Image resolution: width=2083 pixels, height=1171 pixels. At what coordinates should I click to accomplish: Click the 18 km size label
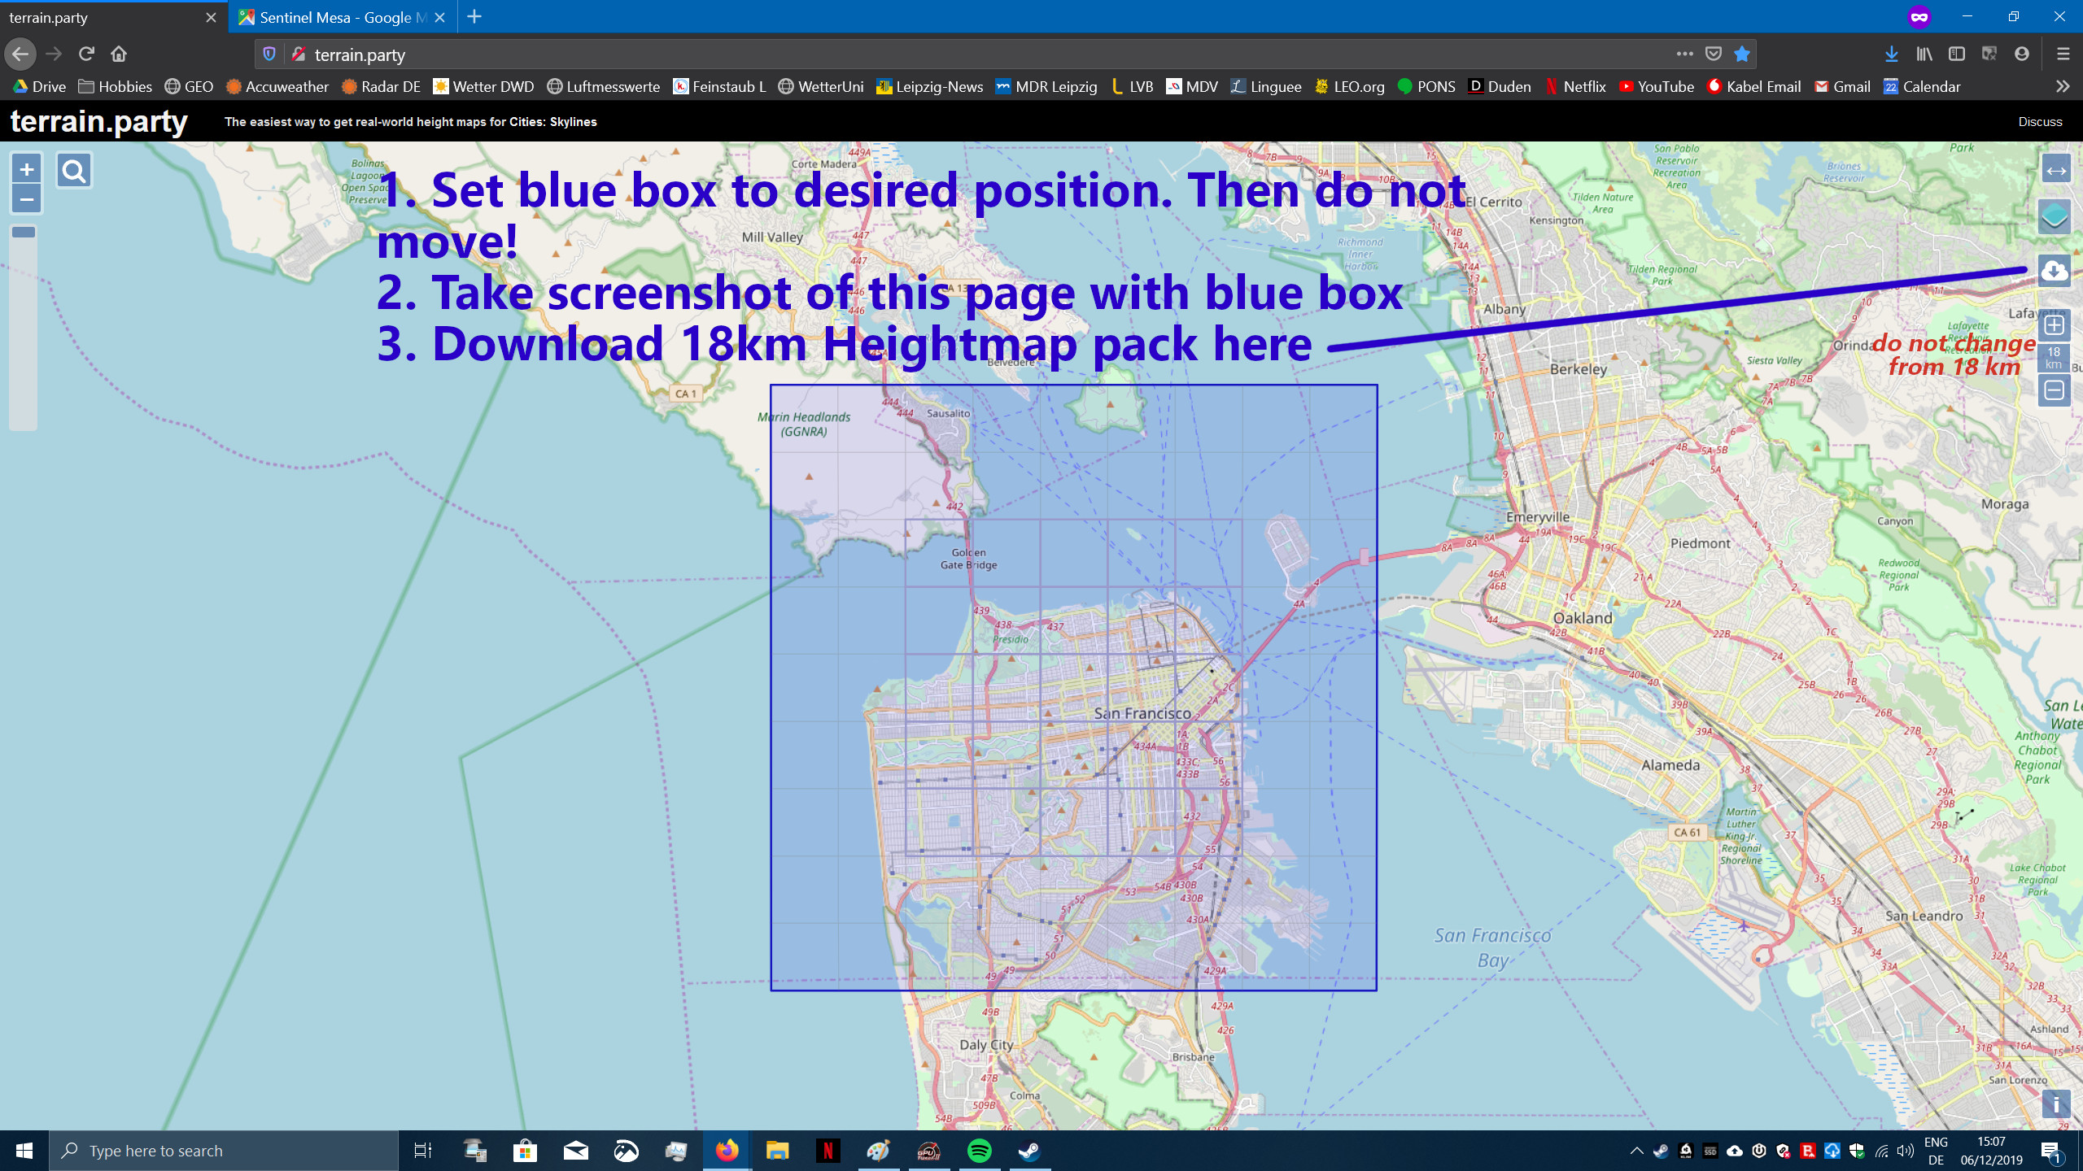(2054, 358)
